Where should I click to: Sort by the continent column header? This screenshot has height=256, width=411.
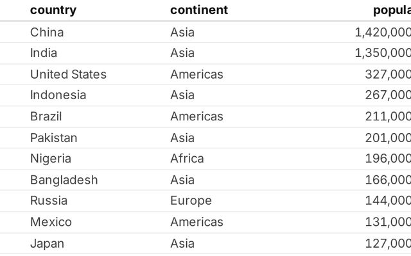[x=199, y=10]
